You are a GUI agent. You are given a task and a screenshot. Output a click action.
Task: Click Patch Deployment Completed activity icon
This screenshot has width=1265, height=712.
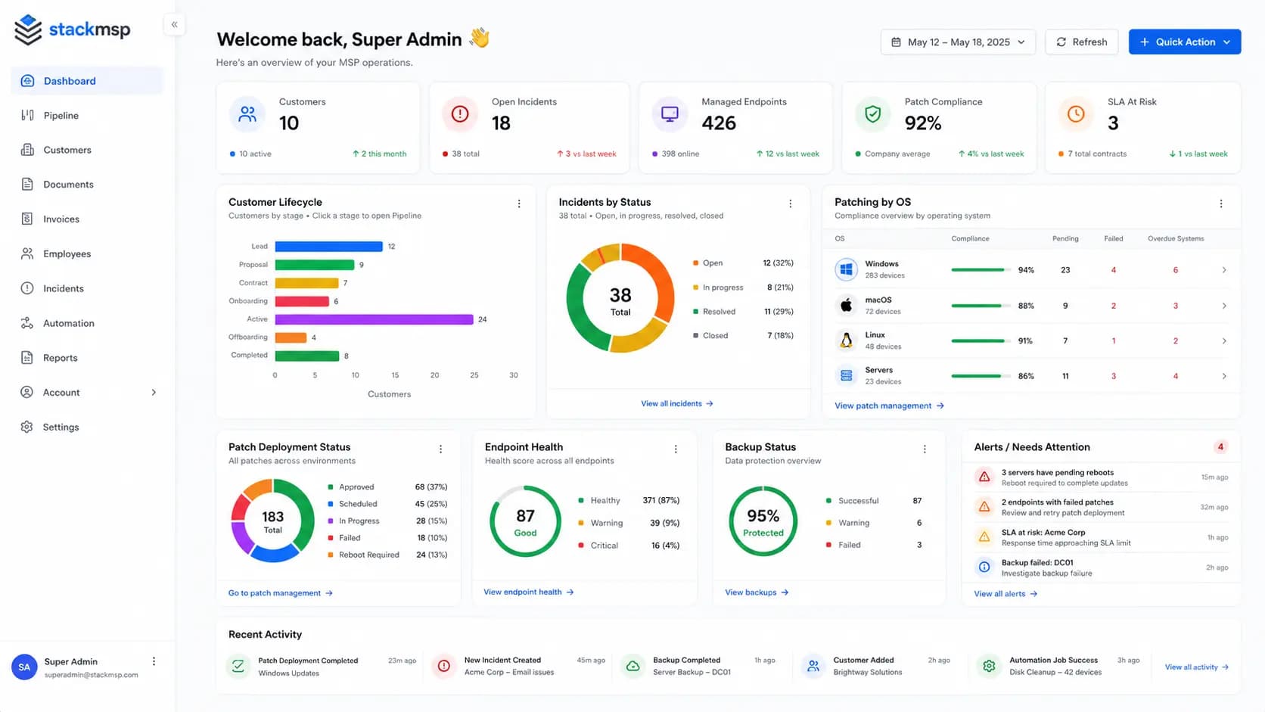[x=238, y=666]
